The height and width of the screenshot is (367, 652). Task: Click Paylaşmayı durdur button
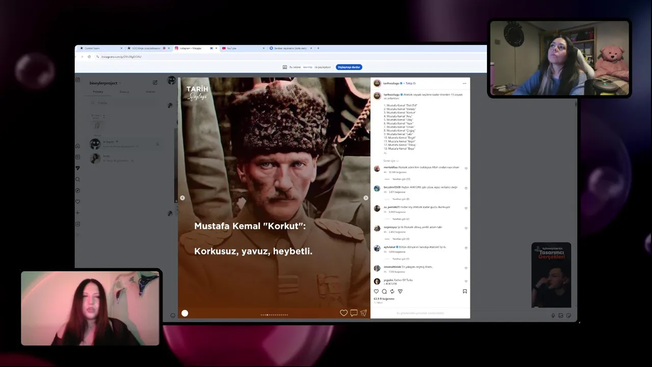click(x=349, y=67)
